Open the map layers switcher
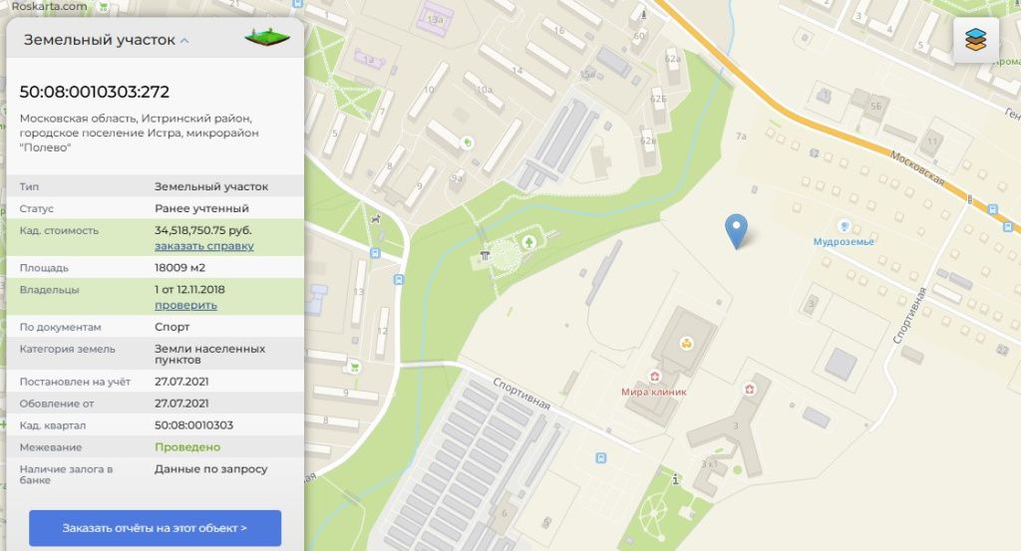1021x551 pixels. [975, 40]
